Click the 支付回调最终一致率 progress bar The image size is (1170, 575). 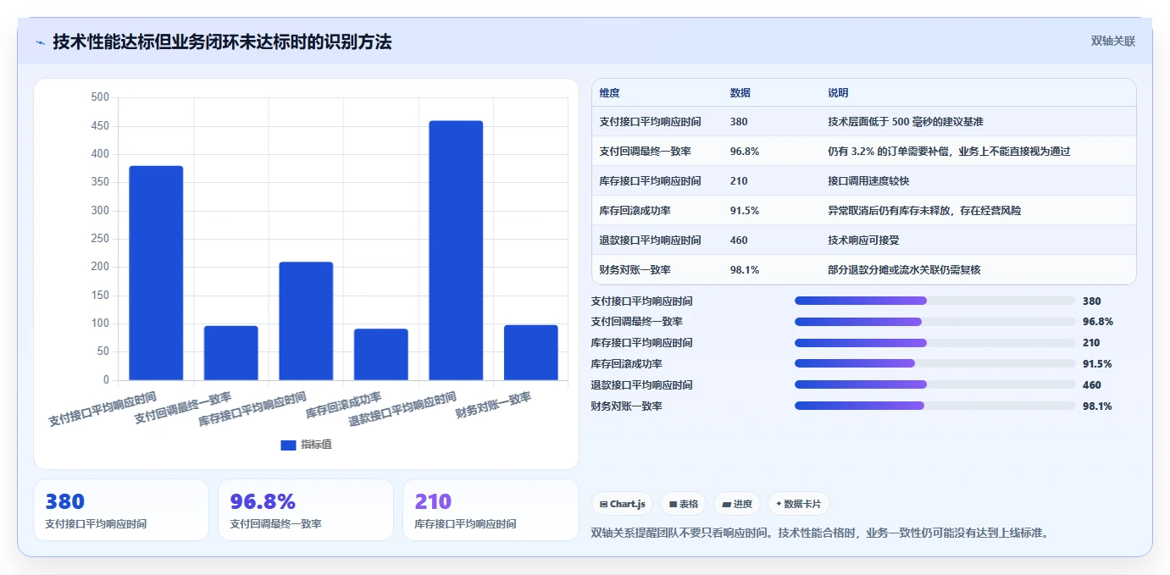click(934, 322)
